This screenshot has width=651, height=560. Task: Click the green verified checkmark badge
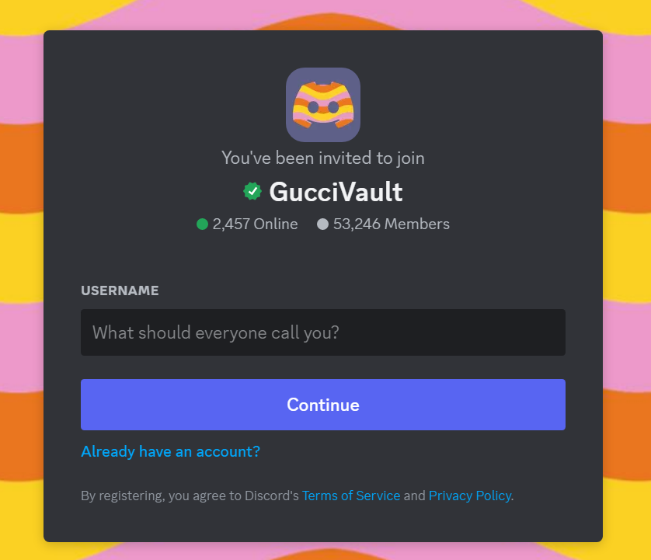(x=252, y=191)
